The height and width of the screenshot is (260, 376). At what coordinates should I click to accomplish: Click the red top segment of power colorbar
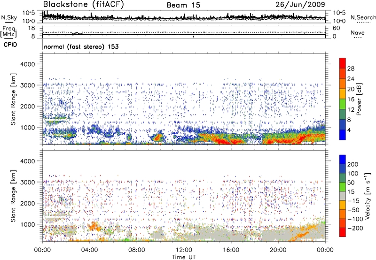pos(343,63)
